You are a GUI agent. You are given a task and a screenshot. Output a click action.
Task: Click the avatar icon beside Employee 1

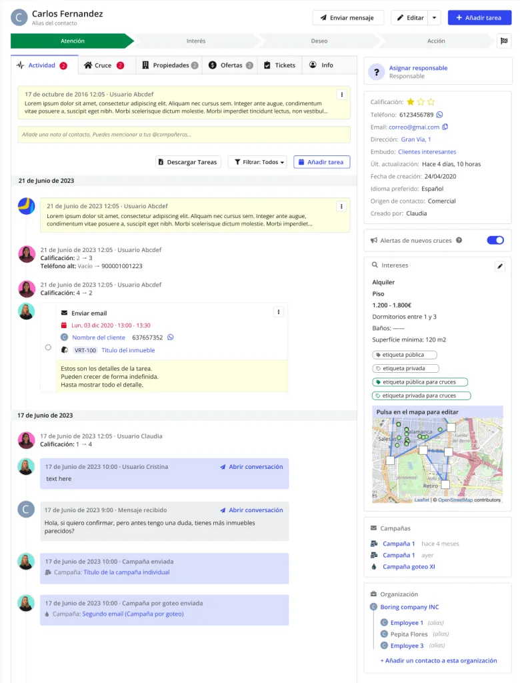tap(384, 622)
